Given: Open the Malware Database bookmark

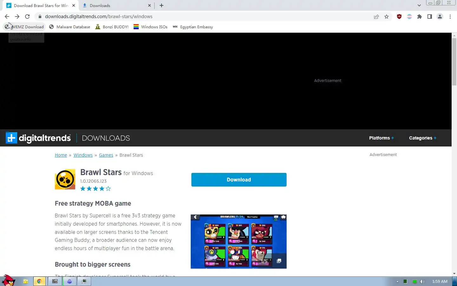Looking at the screenshot, I should coord(70,27).
